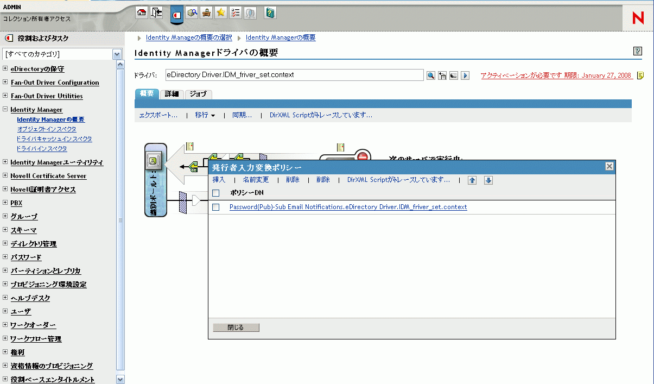The height and width of the screenshot is (384, 654).
Task: Click the two-faces icon in top toolbar
Action: point(250,13)
